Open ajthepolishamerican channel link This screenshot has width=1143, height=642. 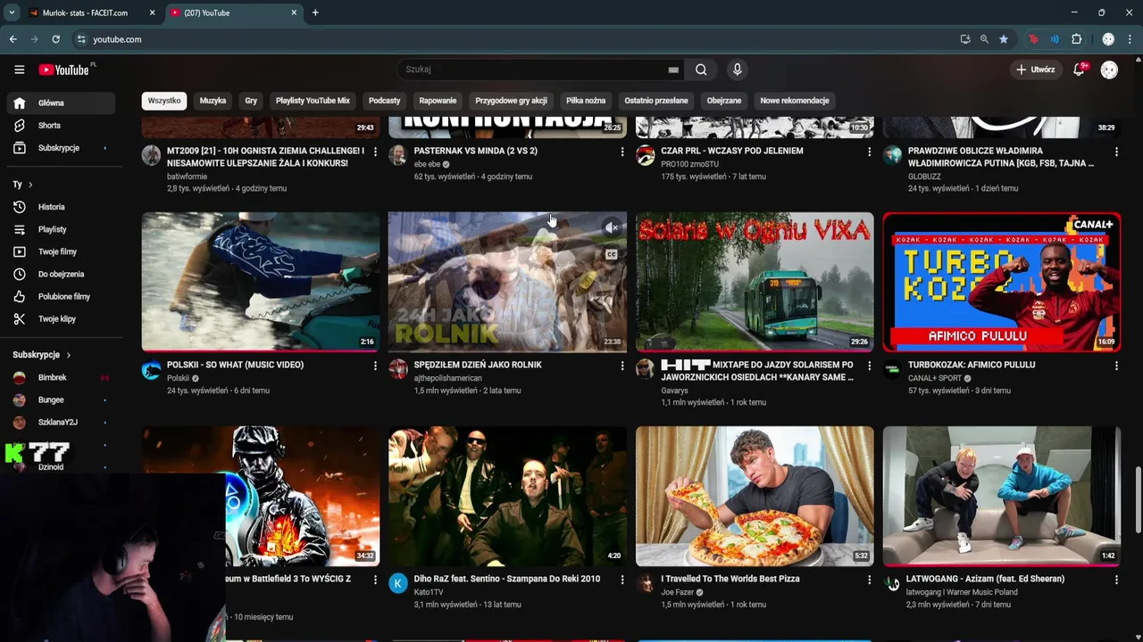click(x=447, y=378)
